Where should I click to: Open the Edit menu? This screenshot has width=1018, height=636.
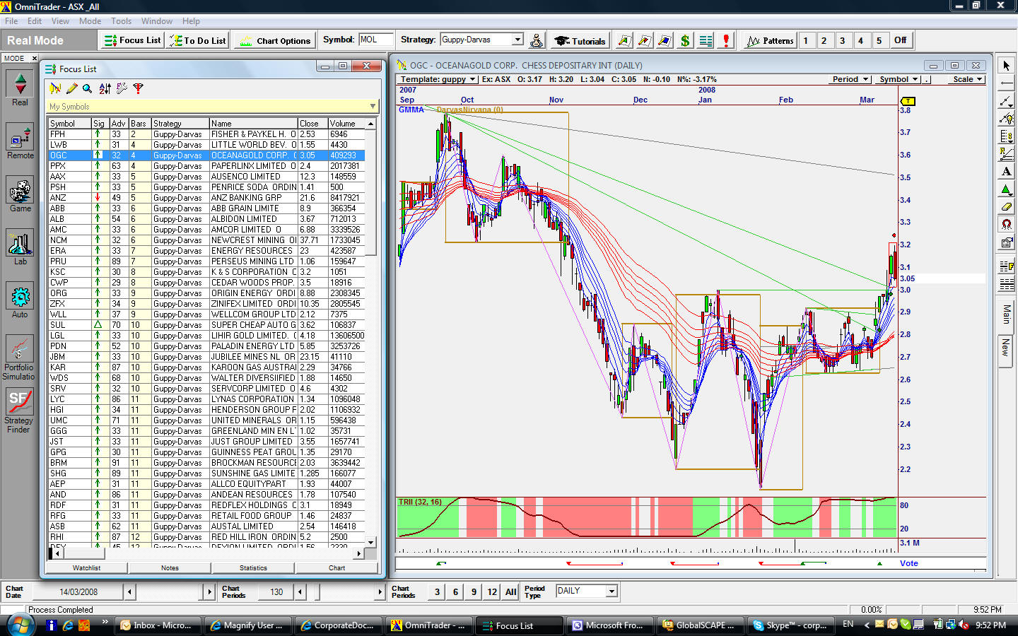pyautogui.click(x=35, y=21)
